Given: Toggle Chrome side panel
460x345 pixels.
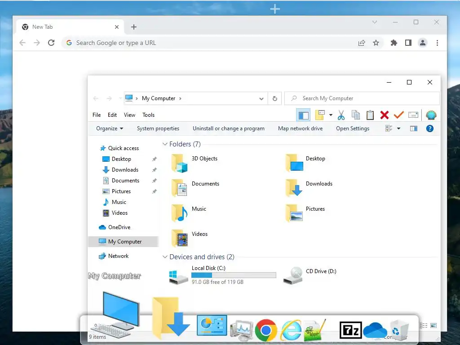Looking at the screenshot, I should [408, 43].
